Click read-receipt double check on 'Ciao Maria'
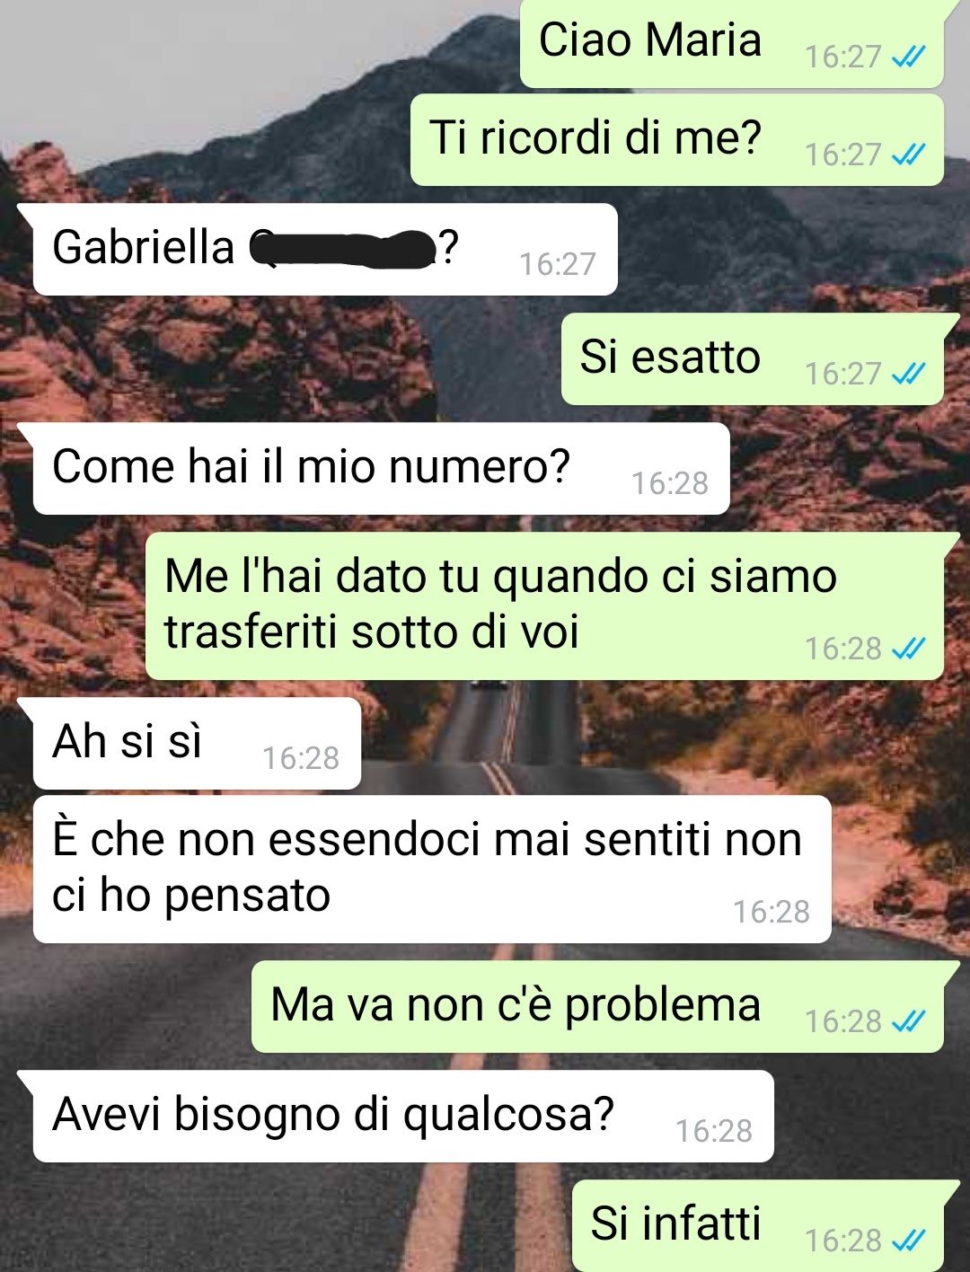 point(908,57)
